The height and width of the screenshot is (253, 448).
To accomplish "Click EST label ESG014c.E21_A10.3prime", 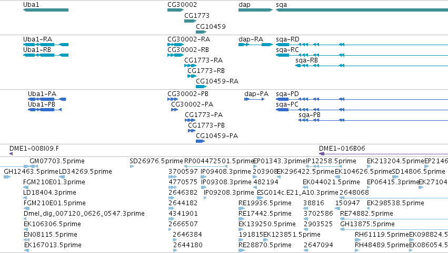I will [x=297, y=193].
